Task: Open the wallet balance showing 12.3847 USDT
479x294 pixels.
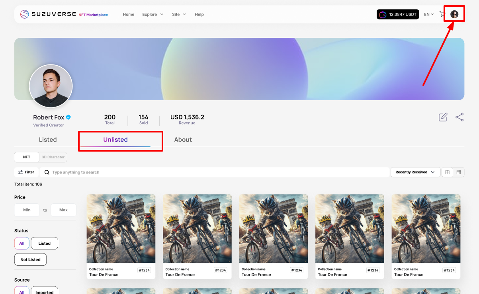Action: (398, 14)
